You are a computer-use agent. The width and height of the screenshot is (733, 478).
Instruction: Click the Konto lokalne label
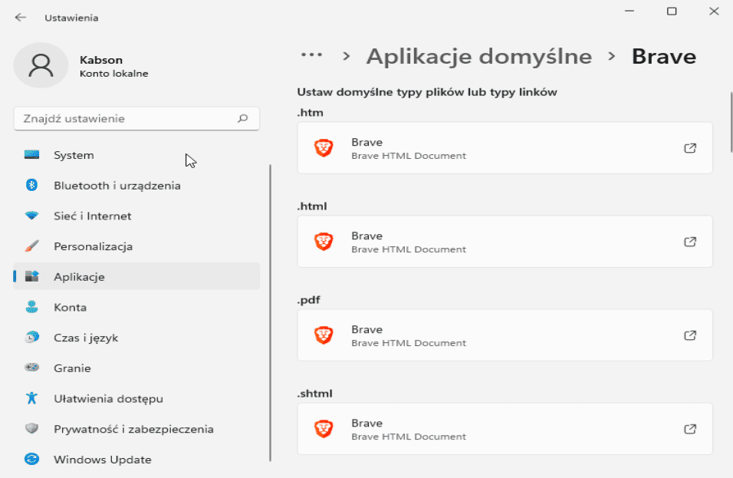[x=113, y=74]
